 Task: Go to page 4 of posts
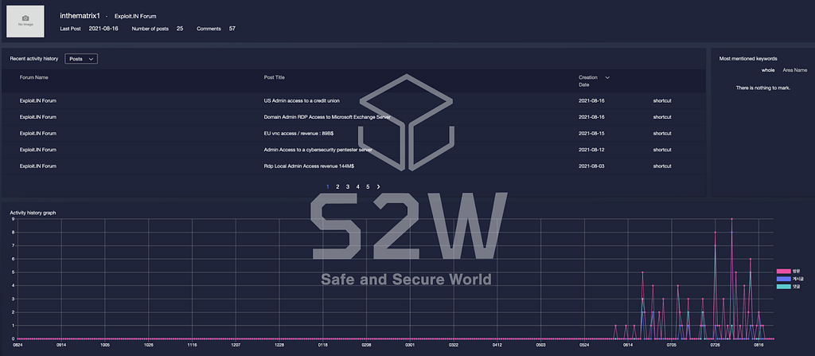[x=357, y=186]
